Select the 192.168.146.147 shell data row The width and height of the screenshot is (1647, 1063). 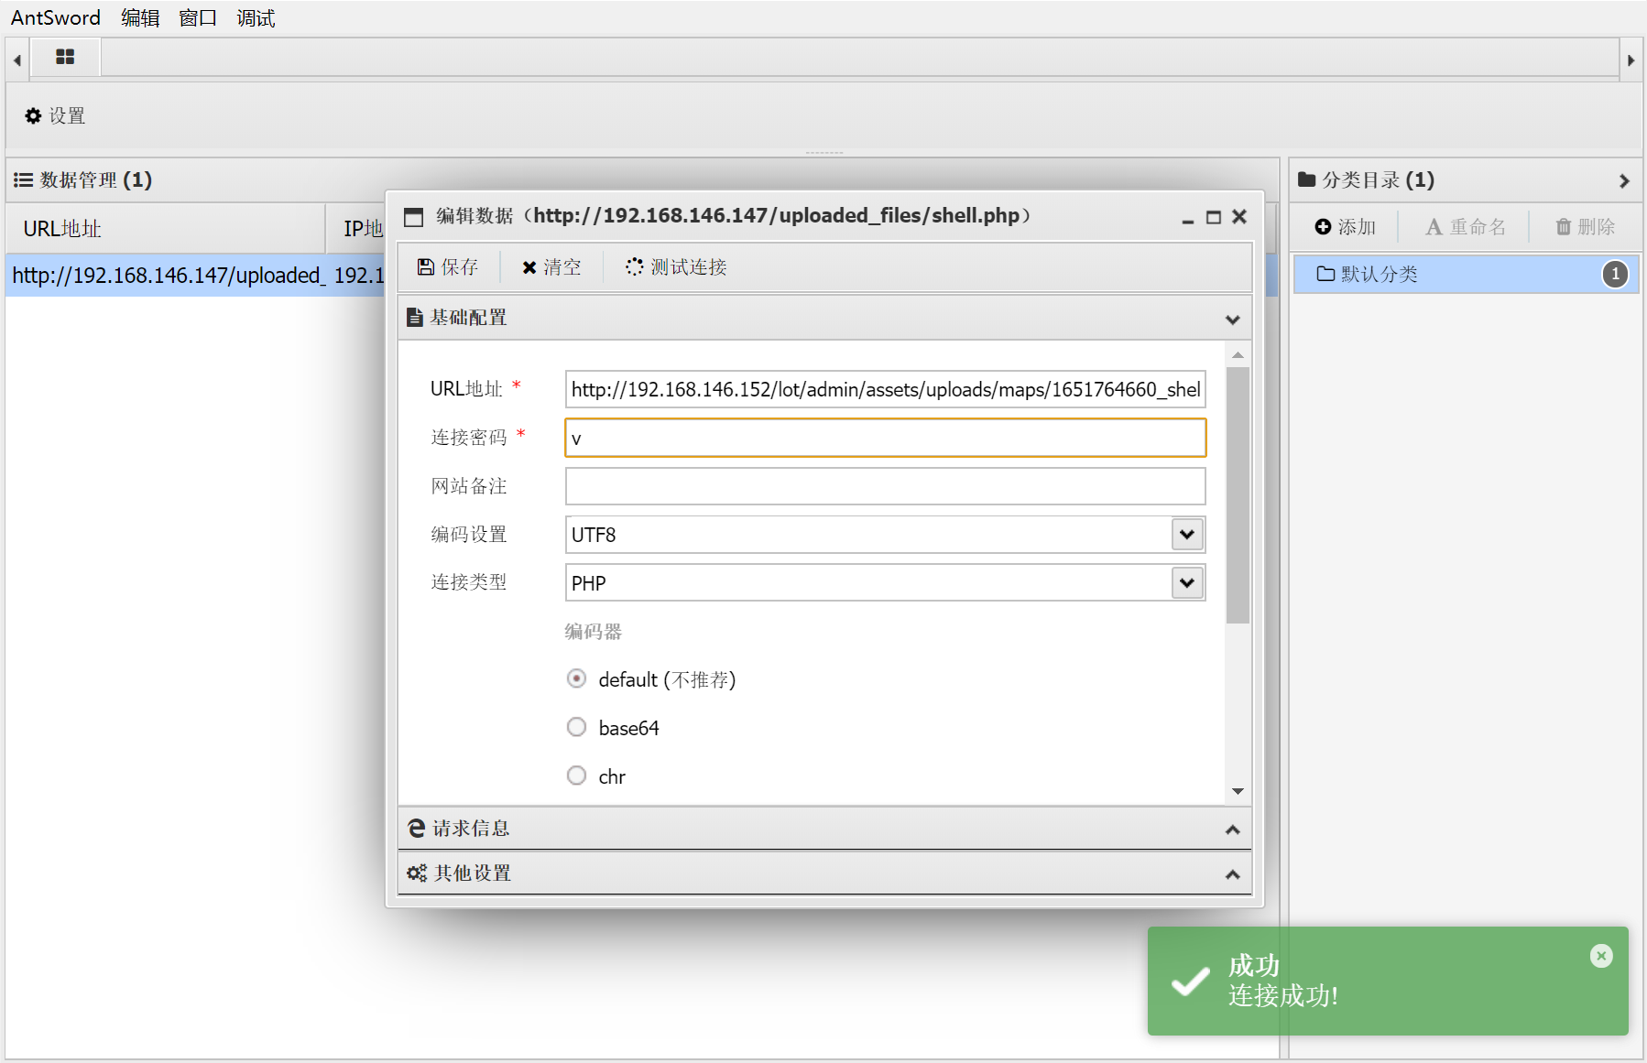(x=196, y=276)
